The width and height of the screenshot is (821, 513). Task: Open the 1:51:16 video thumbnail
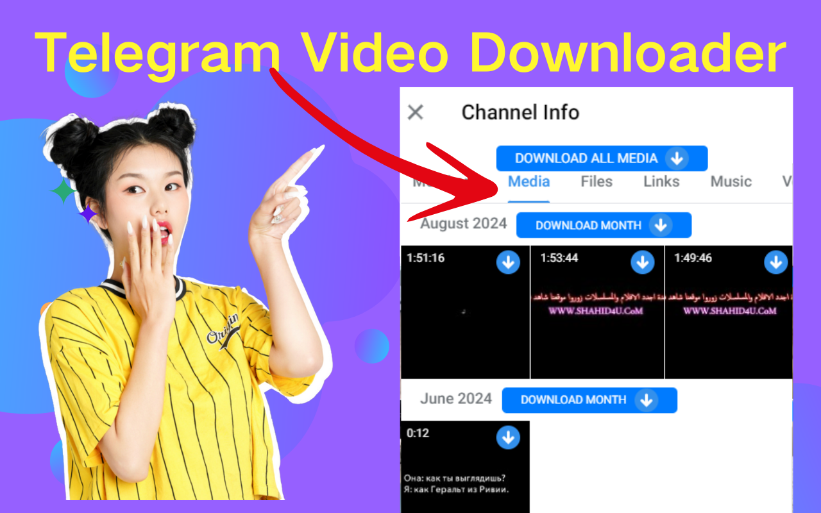pos(465,312)
